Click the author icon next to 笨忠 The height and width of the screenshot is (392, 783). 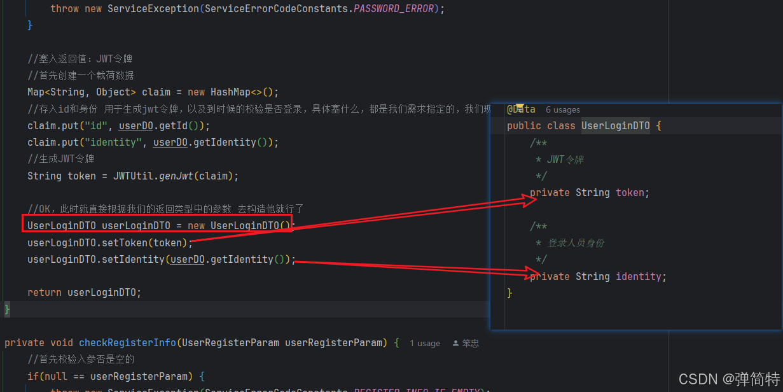[x=455, y=343]
